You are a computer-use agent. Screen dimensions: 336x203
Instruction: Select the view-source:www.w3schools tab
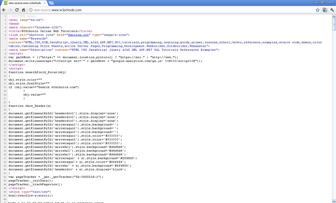(25, 2)
